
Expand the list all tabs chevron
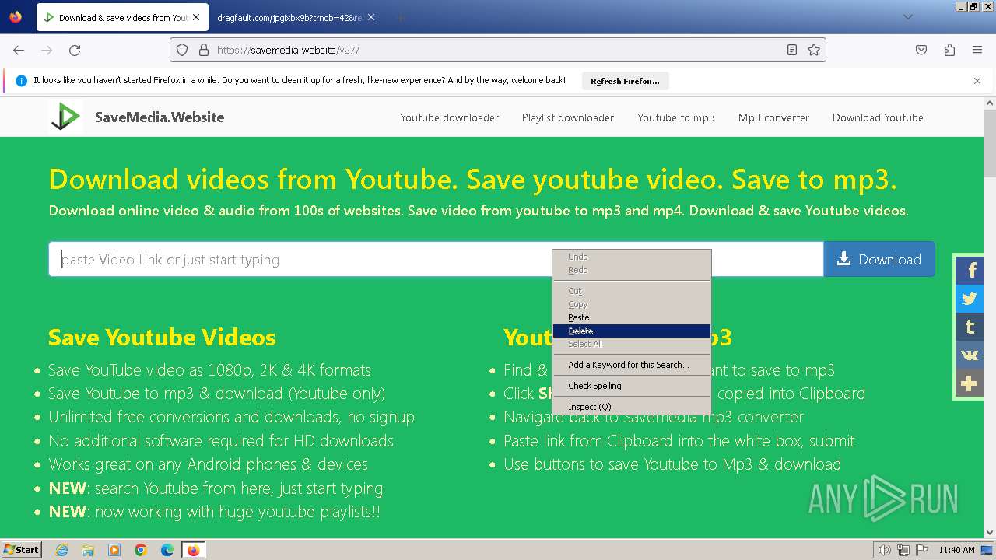(907, 17)
